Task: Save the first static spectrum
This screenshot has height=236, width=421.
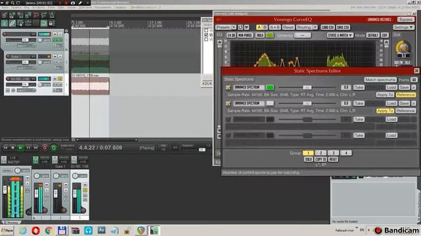Action: [404, 87]
